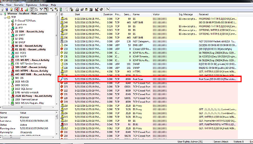This screenshot has width=253, height=144.
Task: Select event 233 Closed UDP Port row
Action: (149, 49)
